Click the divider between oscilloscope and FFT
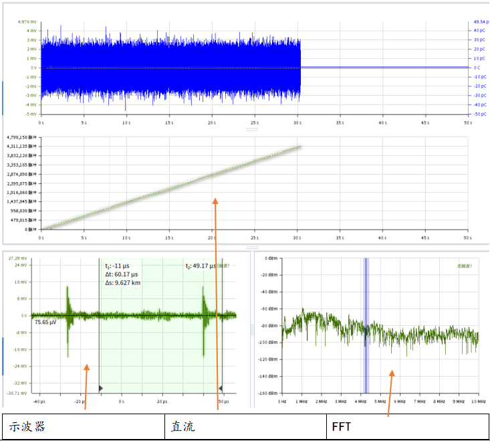Image resolution: width=490 pixels, height=441 pixels. [252, 329]
